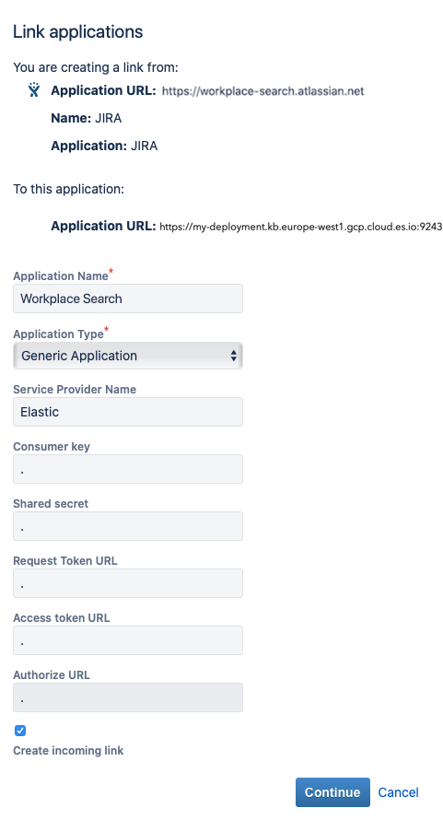443x820 pixels.
Task: Click the Application Type label
Action: coord(58,334)
